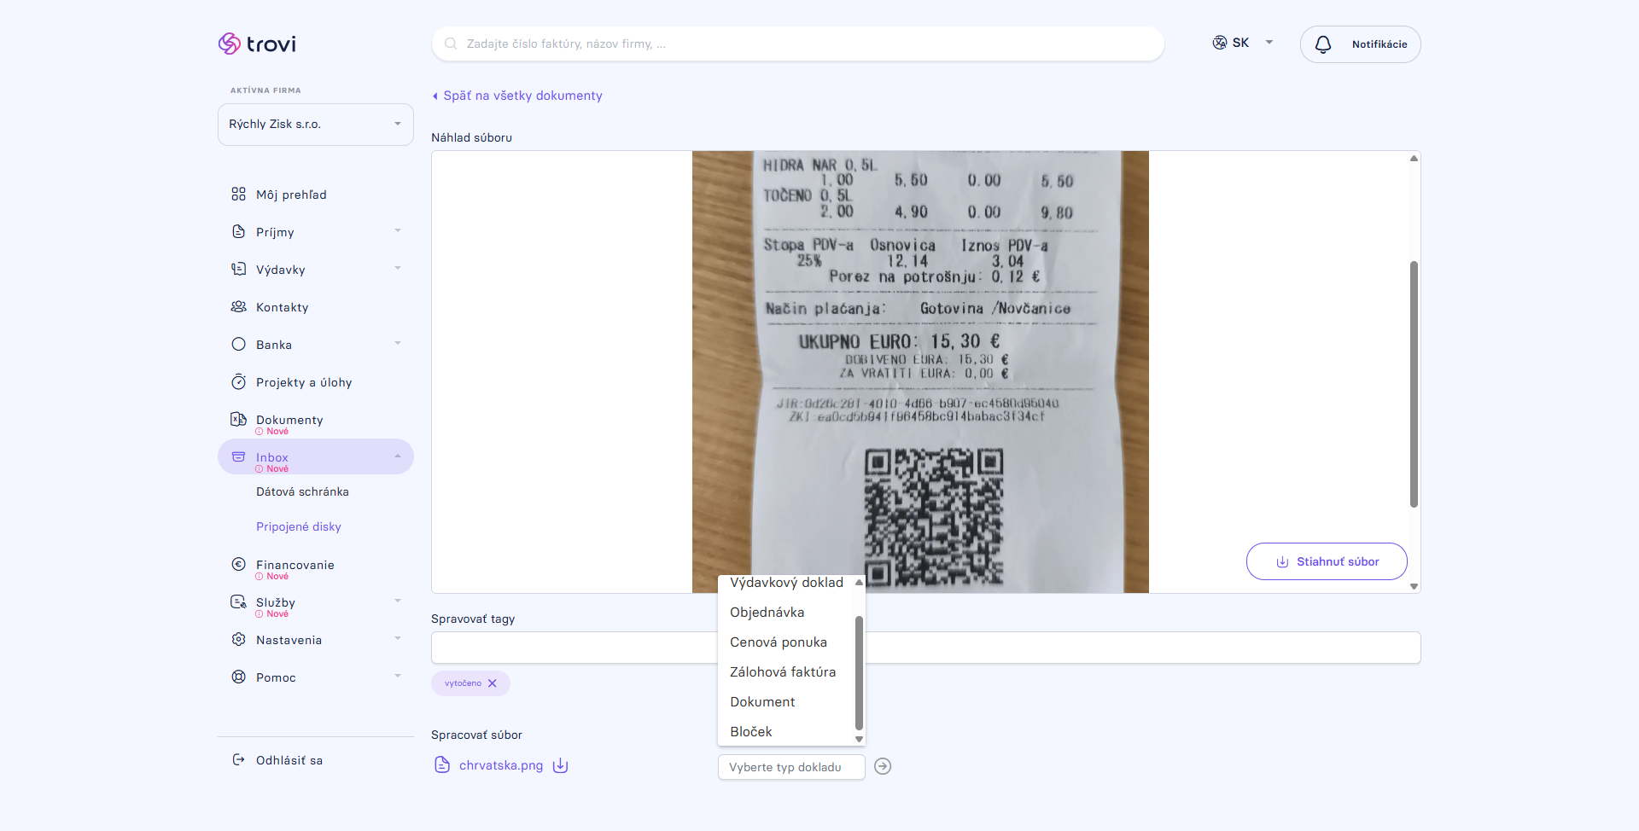Click the document type list scrollbar
Screen dimensions: 1639x831
pyautogui.click(x=859, y=671)
